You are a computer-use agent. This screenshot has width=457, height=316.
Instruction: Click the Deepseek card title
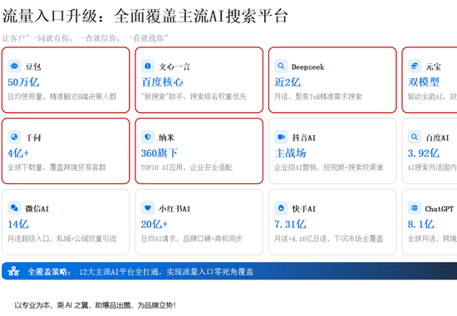coord(307,67)
